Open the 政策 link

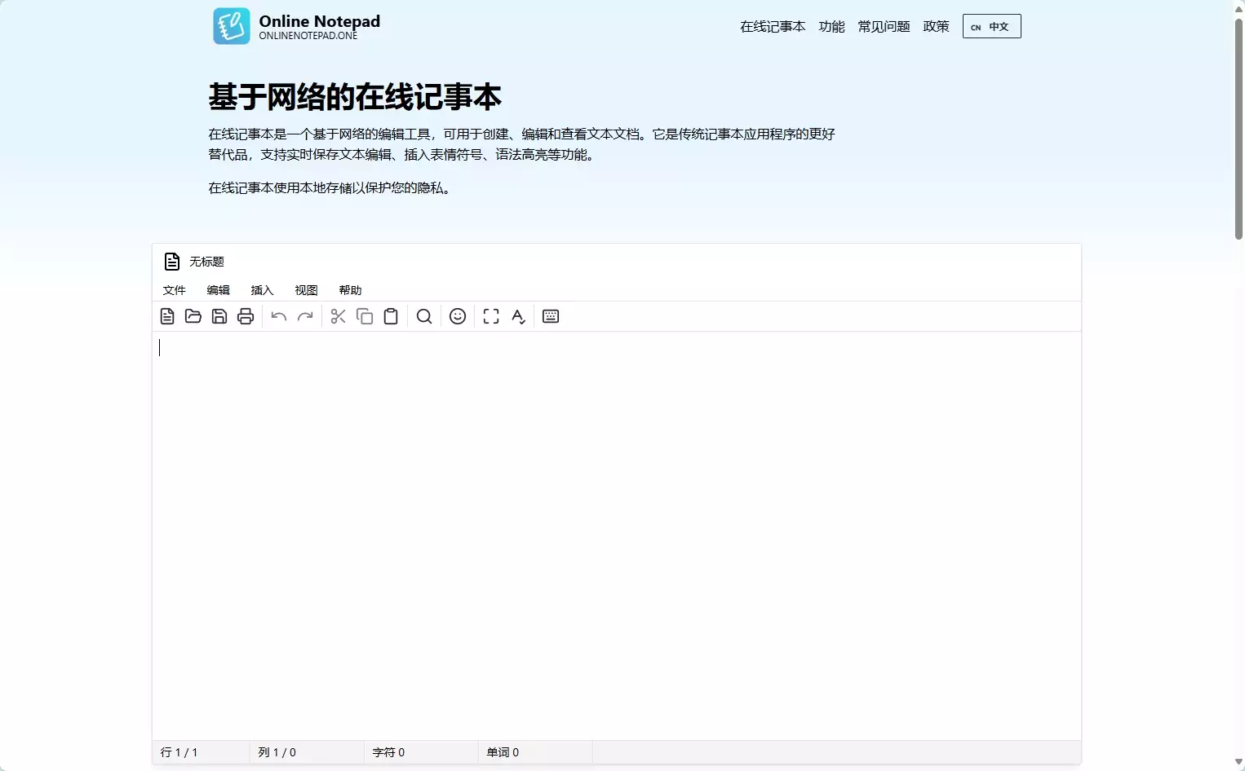[x=936, y=27]
